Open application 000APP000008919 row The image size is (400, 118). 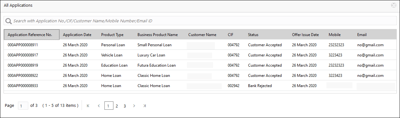click(200, 65)
